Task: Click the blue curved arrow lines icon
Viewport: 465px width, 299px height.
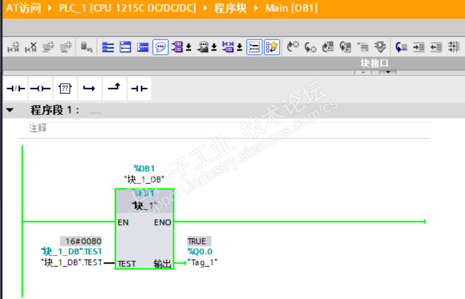Action: (401, 47)
